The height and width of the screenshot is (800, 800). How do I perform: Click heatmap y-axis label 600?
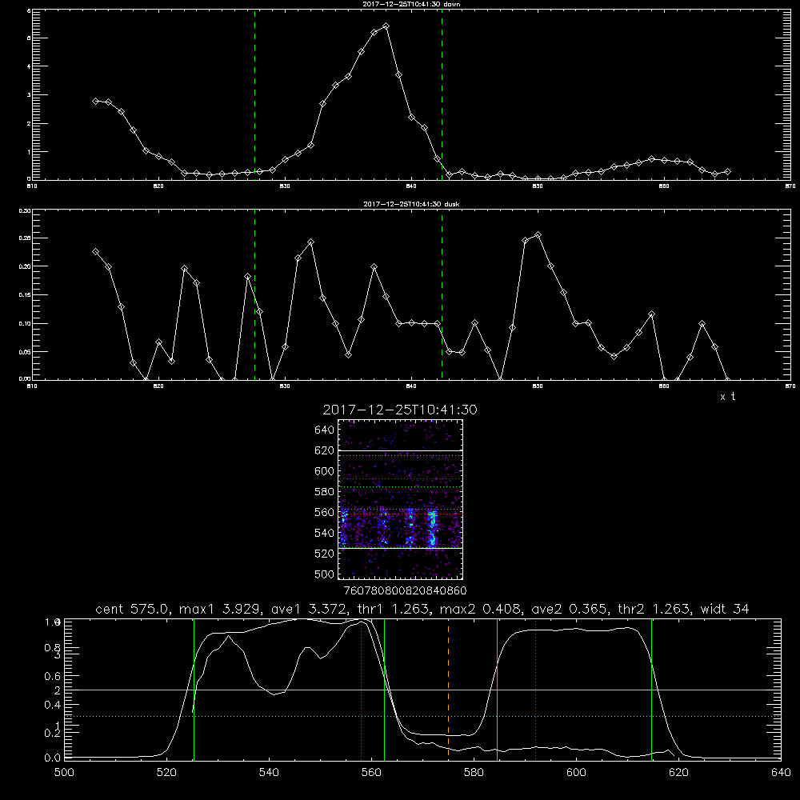coord(325,471)
